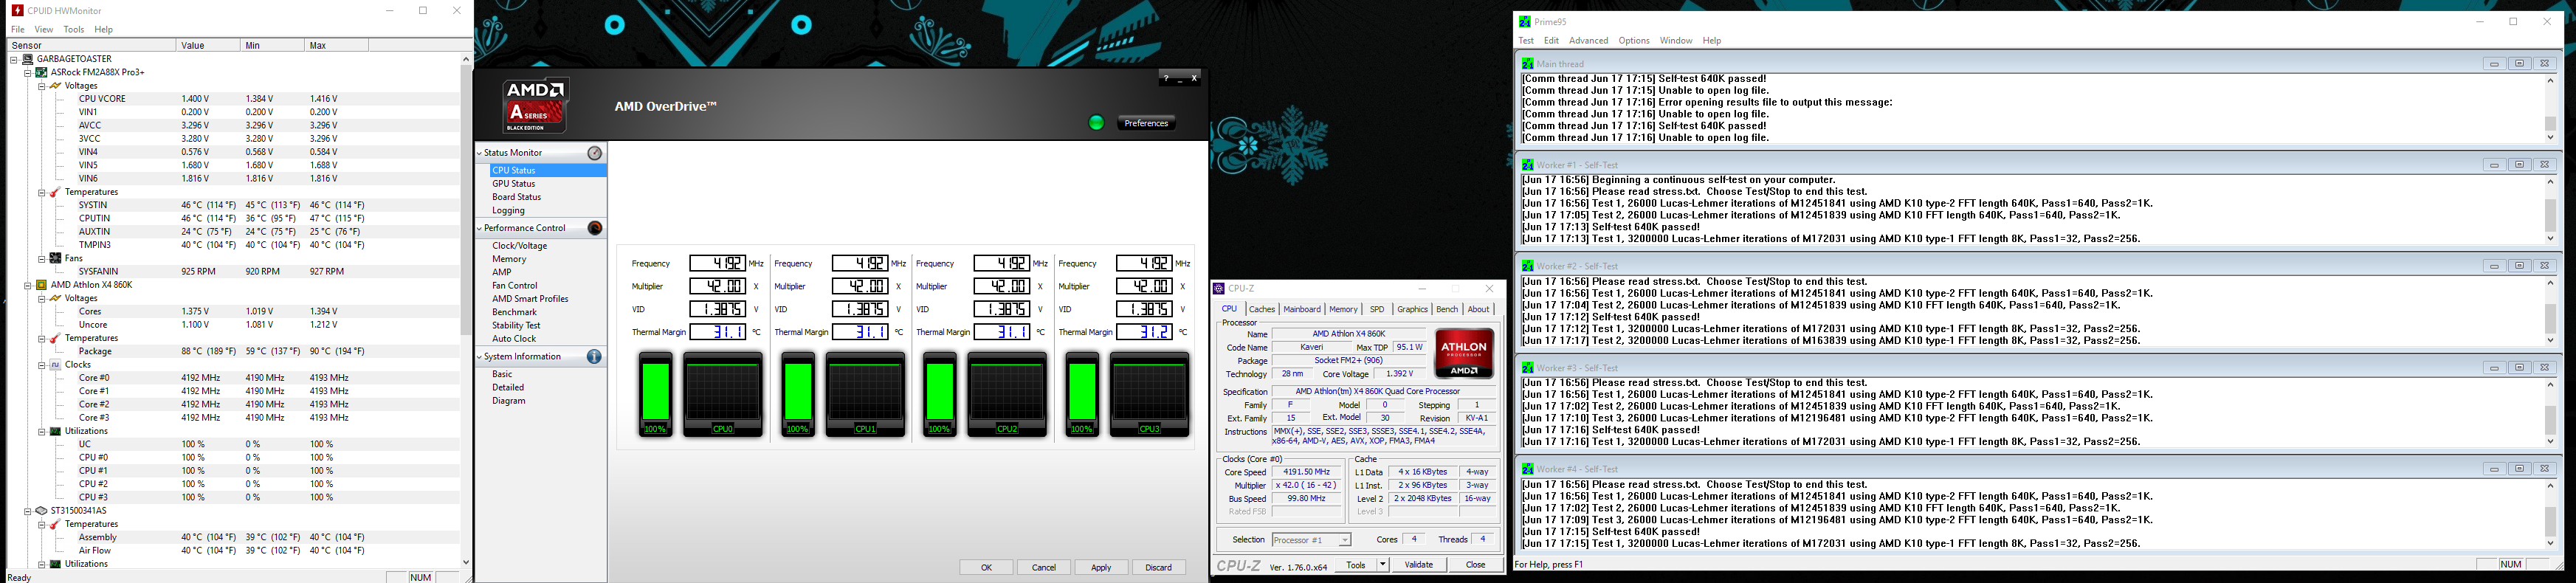Click the Value column header in HWMonitor
The height and width of the screenshot is (583, 2576).
(207, 45)
